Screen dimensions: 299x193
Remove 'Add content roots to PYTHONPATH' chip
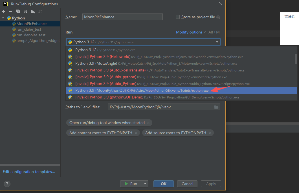tap(136, 133)
